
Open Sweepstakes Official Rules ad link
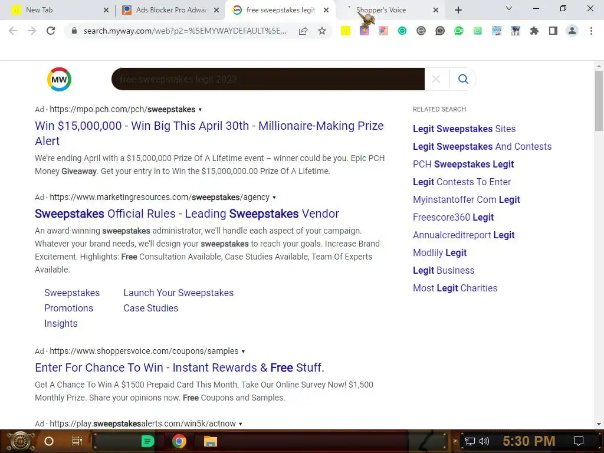187,214
